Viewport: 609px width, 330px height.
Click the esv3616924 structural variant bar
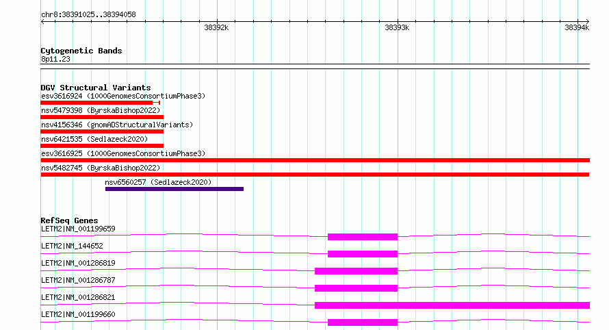point(100,103)
